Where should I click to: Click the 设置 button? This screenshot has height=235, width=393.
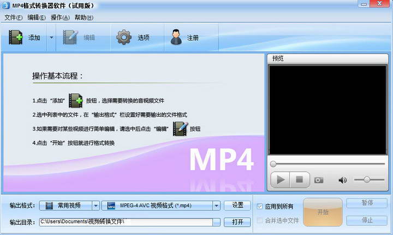(x=237, y=206)
